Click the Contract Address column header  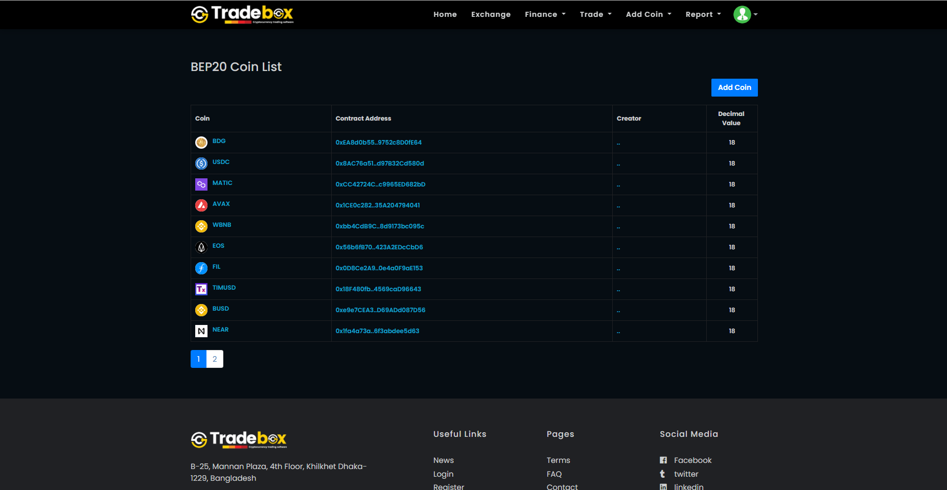(363, 119)
